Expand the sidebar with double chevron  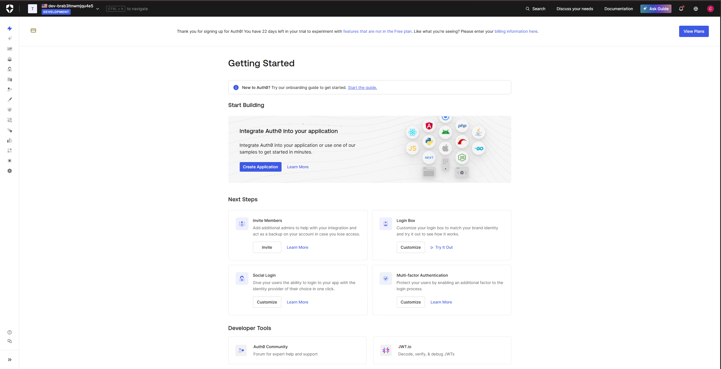[x=10, y=360]
